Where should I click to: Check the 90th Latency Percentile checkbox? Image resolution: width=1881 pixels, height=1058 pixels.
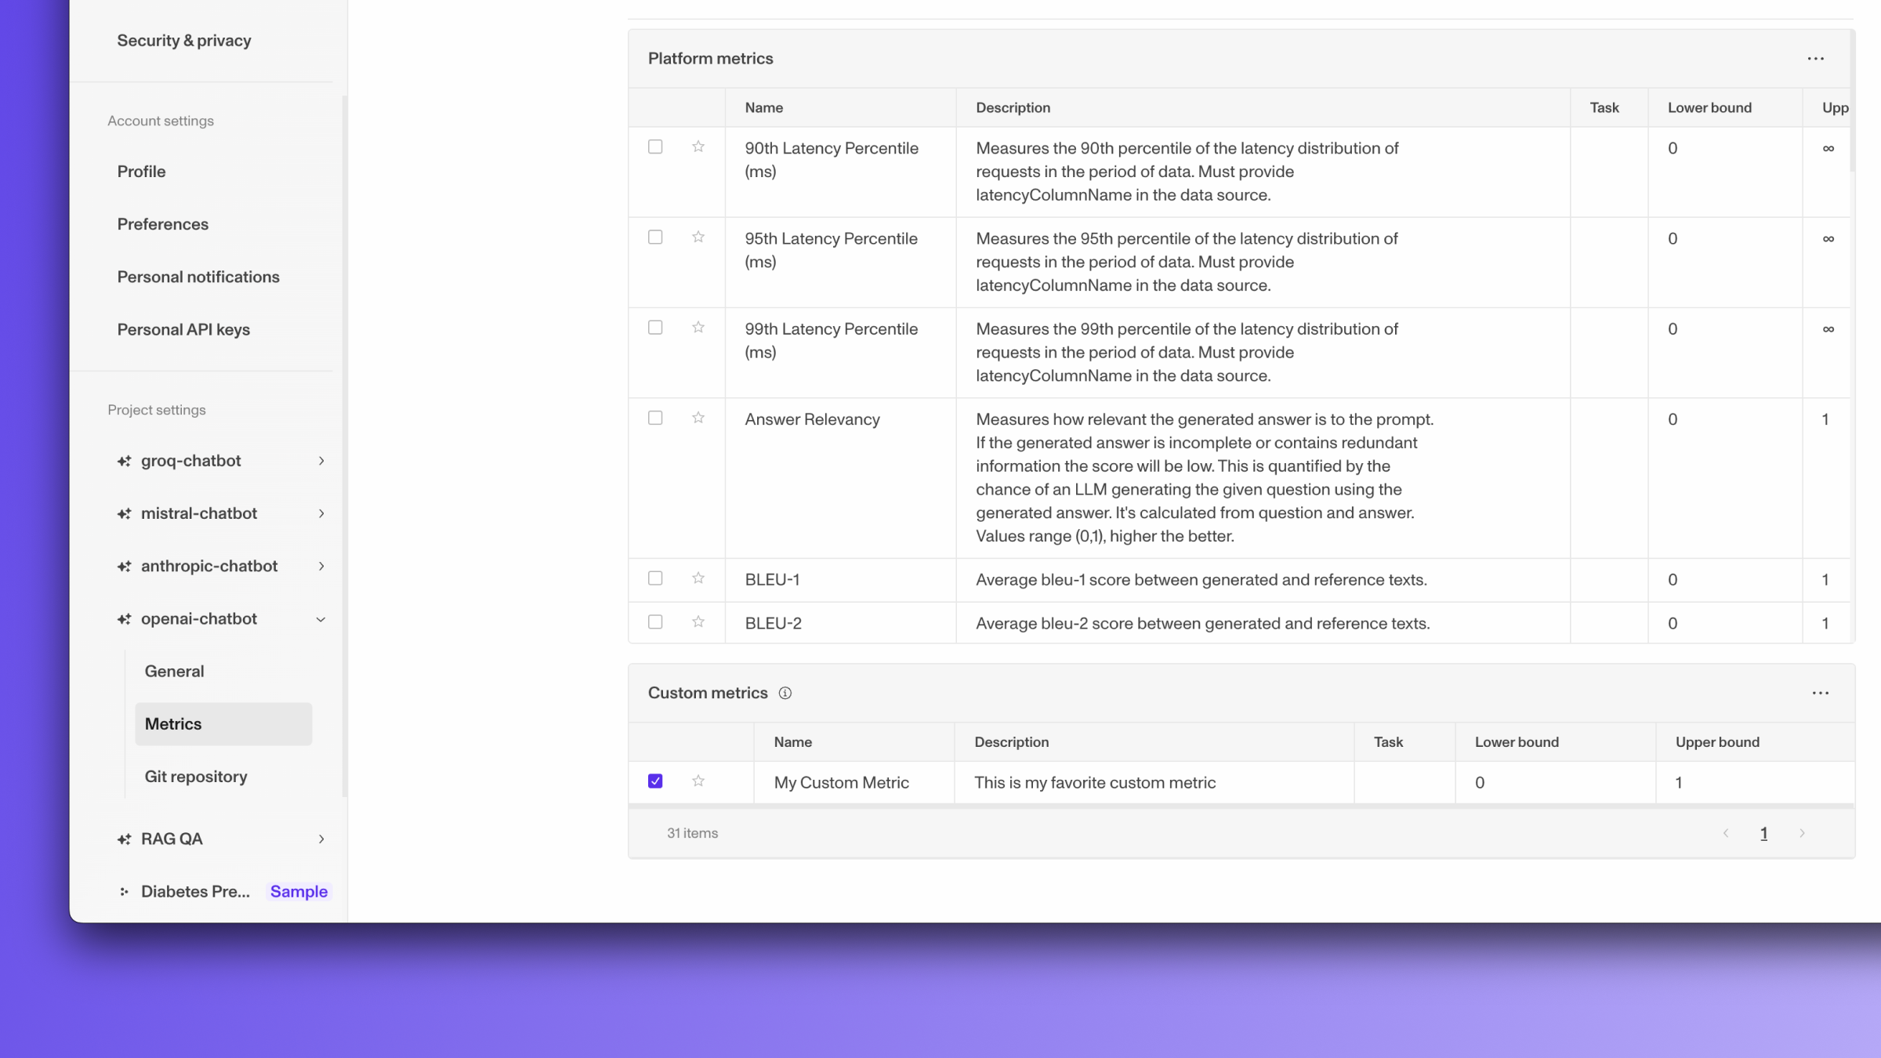click(x=655, y=147)
